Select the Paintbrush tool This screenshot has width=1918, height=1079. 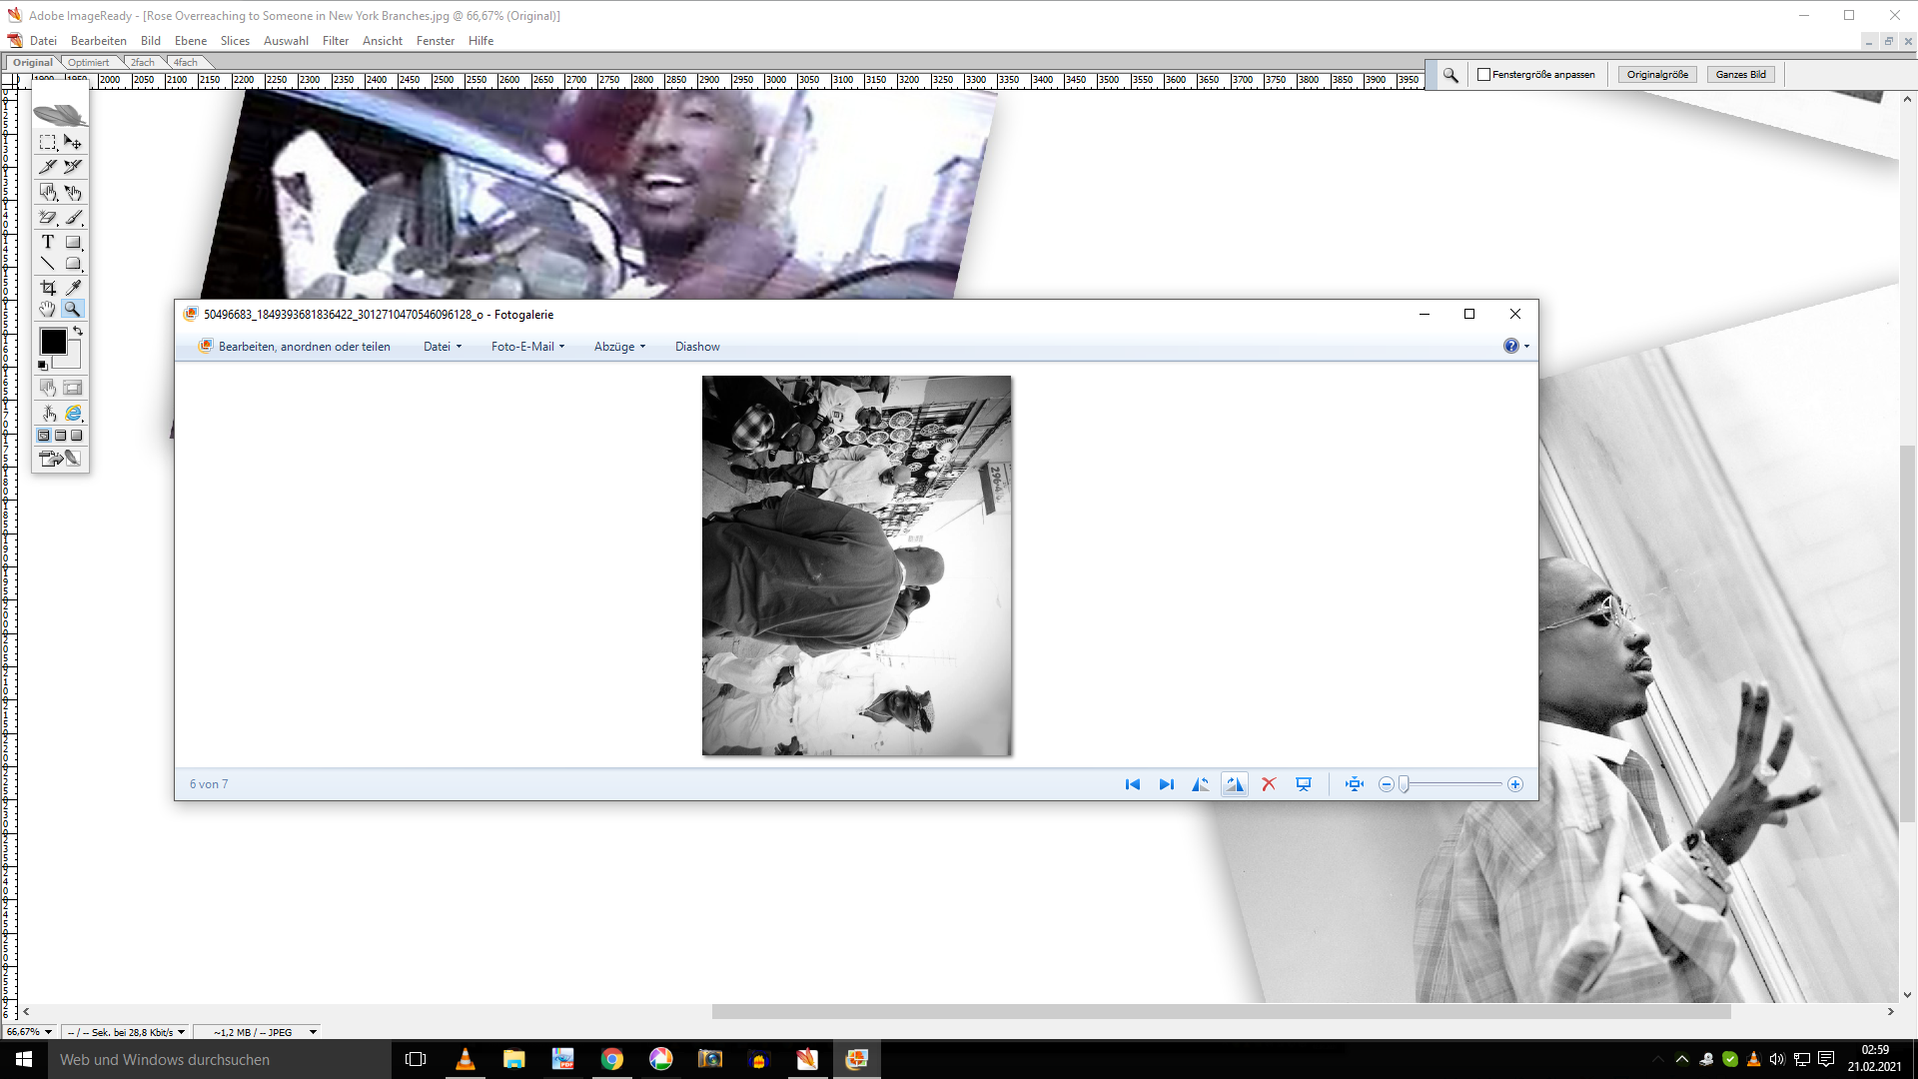coord(73,217)
